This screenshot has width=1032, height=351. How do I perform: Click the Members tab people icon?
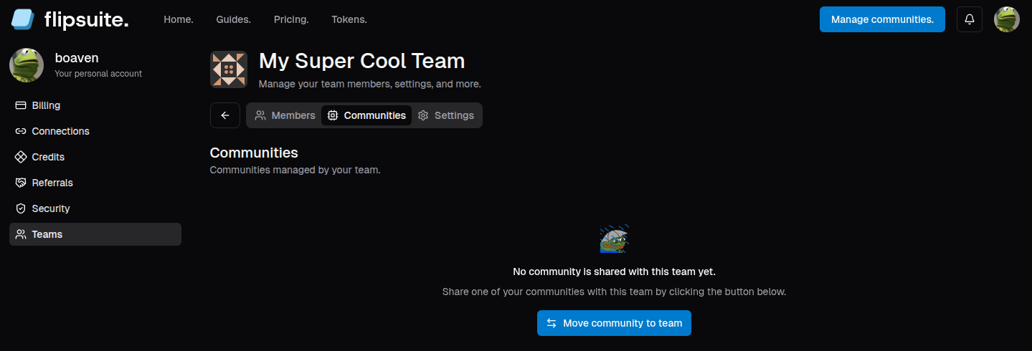coord(260,115)
